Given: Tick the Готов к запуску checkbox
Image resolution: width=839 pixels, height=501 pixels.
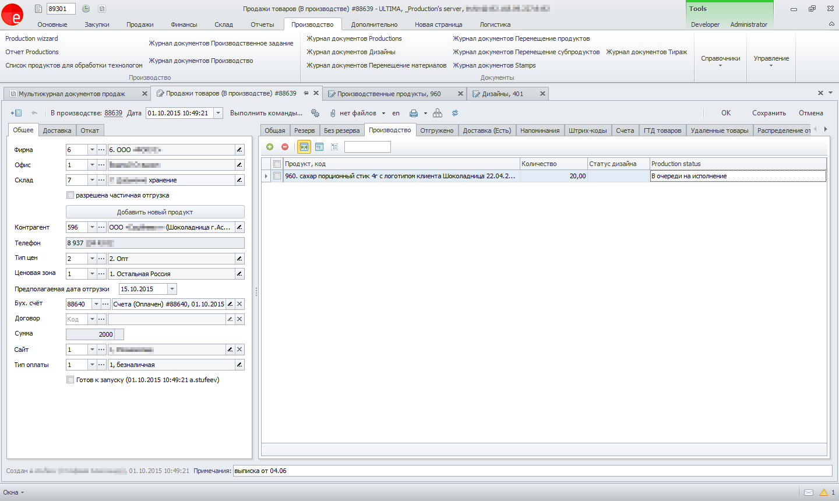Looking at the screenshot, I should click(x=70, y=380).
